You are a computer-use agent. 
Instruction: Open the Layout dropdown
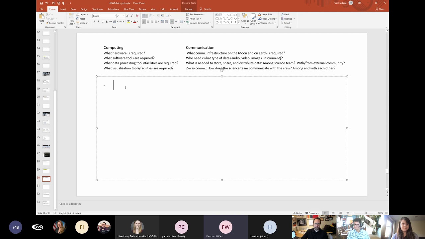(82, 15)
